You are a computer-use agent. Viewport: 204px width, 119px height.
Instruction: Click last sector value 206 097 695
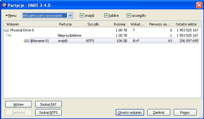click(189, 41)
